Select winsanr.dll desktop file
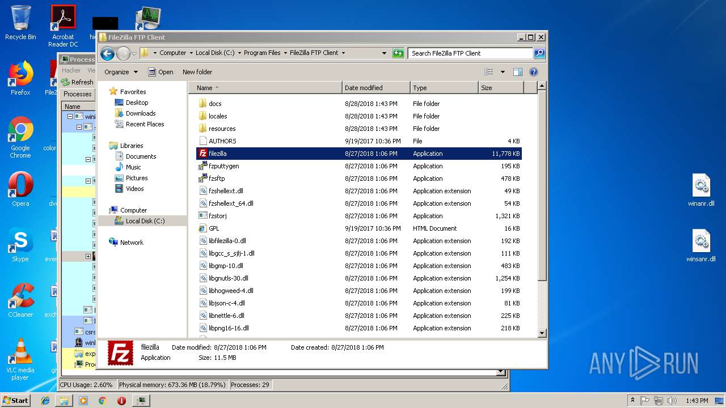The height and width of the screenshot is (408, 726). point(701,246)
